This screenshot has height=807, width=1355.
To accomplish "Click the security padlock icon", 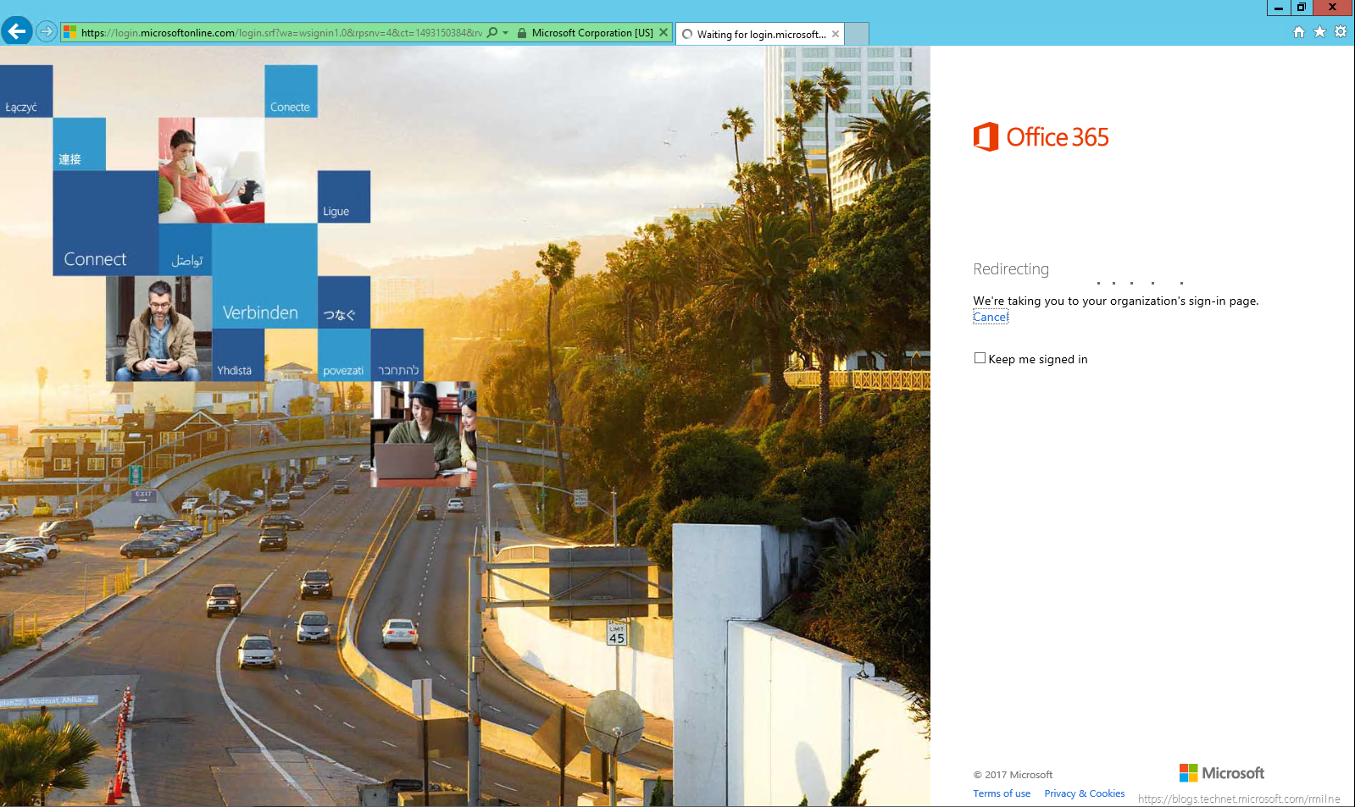I will pyautogui.click(x=522, y=33).
